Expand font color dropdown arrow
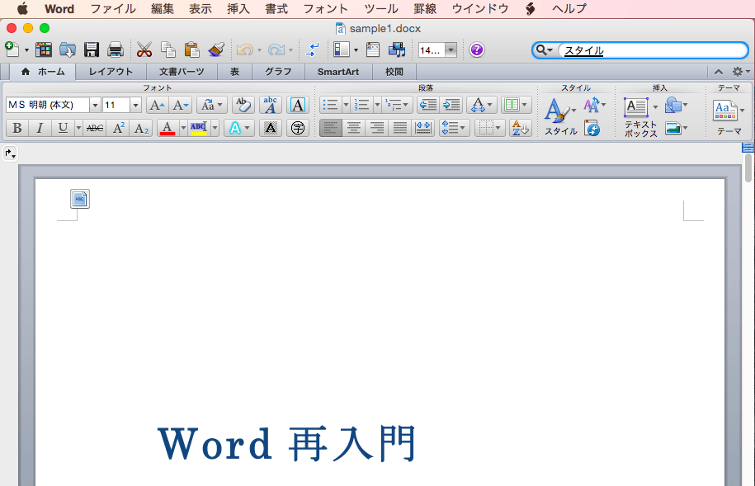Viewport: 755px width, 486px height. (x=183, y=128)
